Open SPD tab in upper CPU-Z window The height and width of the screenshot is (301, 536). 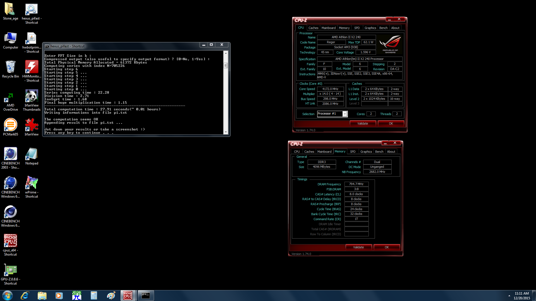coord(357,28)
